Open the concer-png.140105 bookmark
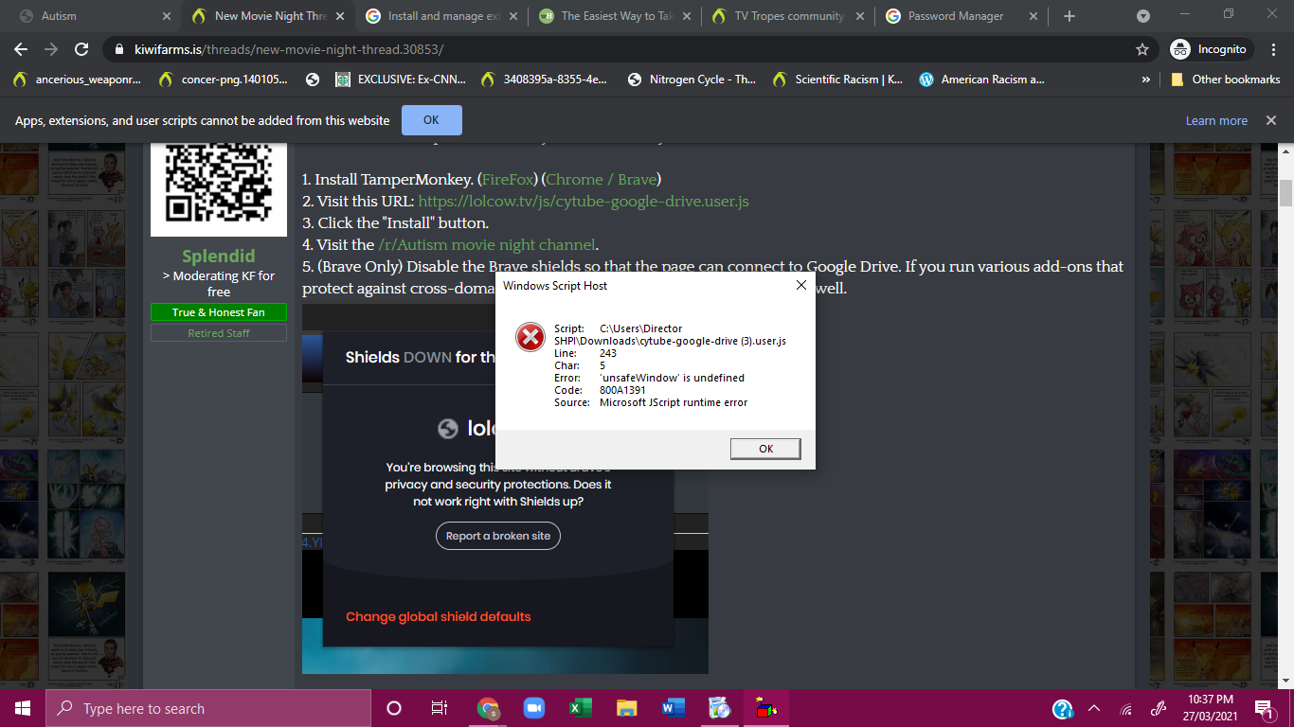The width and height of the screenshot is (1294, 727). point(224,80)
